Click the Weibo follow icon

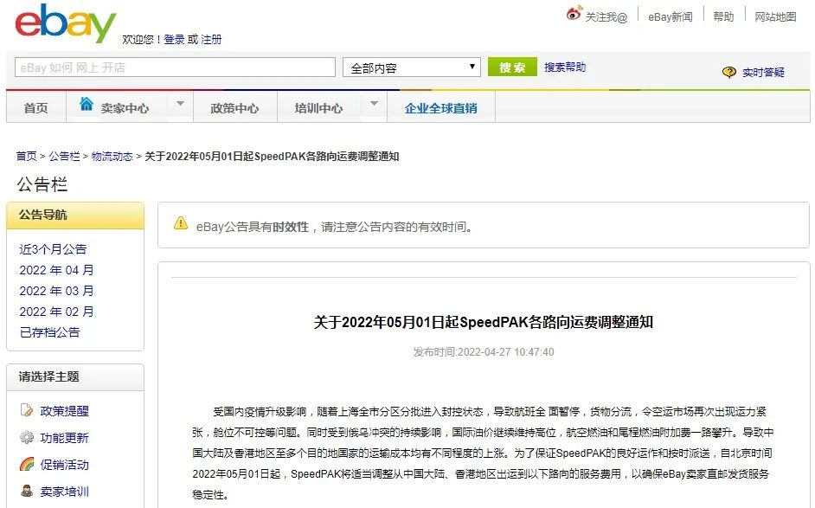[574, 14]
